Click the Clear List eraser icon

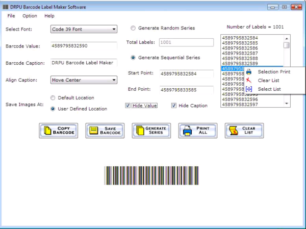pyautogui.click(x=234, y=131)
